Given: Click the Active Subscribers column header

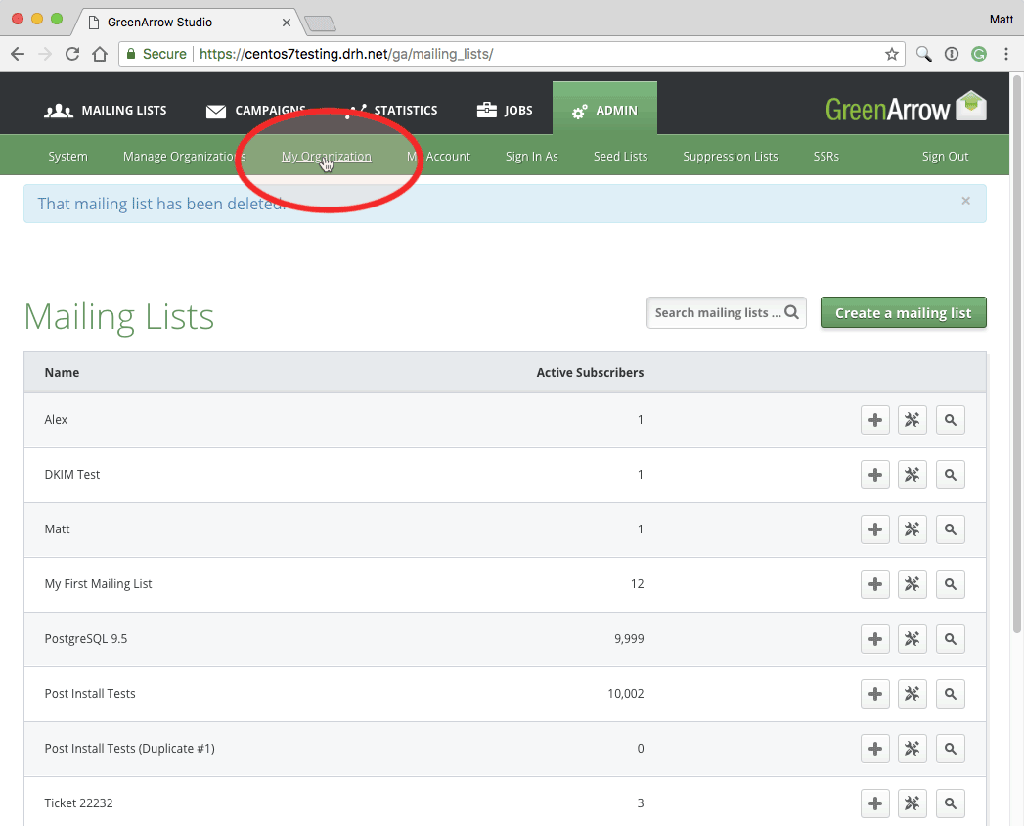Looking at the screenshot, I should click(x=590, y=373).
